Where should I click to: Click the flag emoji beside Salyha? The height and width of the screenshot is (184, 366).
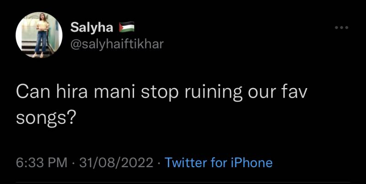[126, 28]
